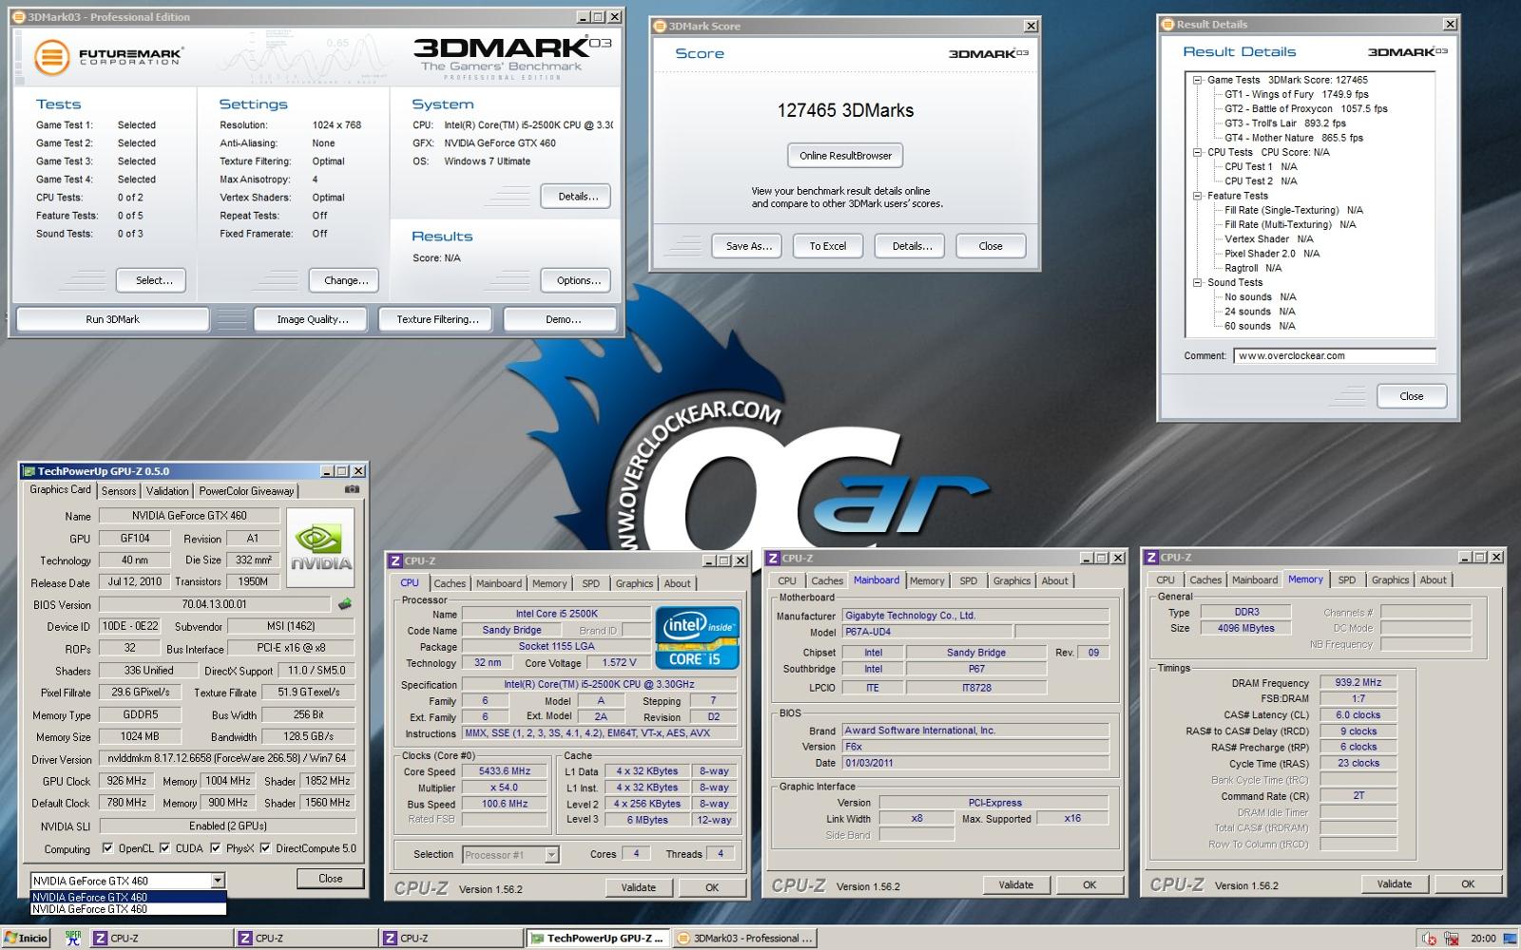Open the PowerColor Giveaway tab
The width and height of the screenshot is (1521, 950).
click(x=246, y=491)
